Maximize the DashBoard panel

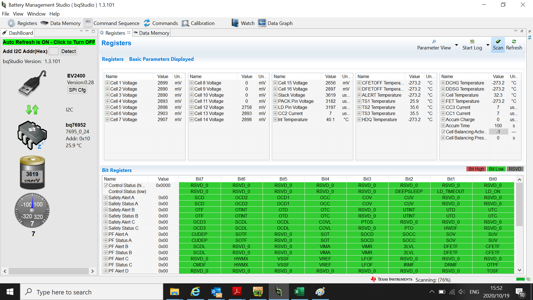coord(93,31)
